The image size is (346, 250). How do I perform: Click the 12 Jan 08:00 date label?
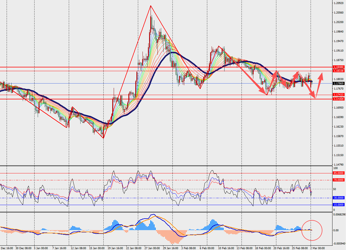[x=78, y=248]
